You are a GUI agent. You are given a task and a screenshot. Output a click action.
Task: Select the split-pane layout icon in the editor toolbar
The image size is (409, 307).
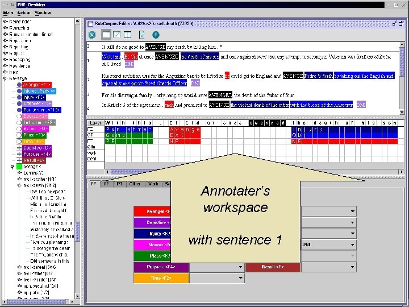tap(128, 35)
